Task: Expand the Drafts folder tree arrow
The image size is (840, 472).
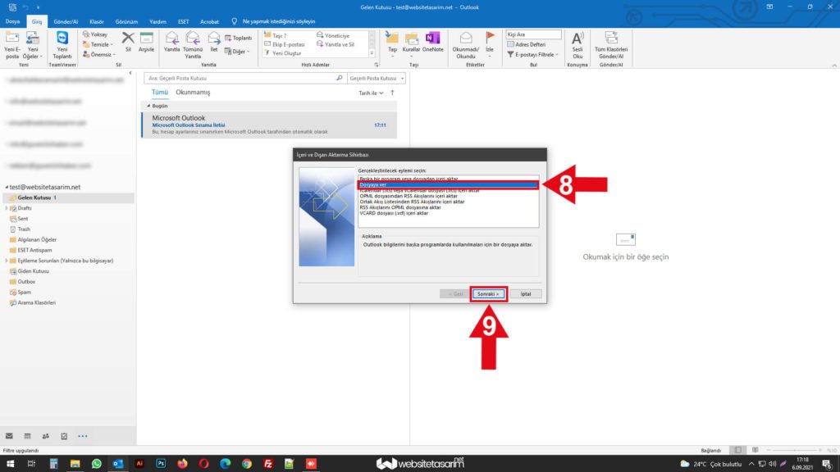Action: tap(7, 209)
